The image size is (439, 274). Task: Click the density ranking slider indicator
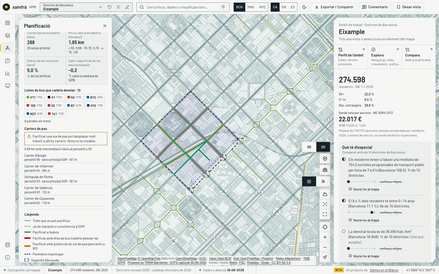[x=348, y=249]
